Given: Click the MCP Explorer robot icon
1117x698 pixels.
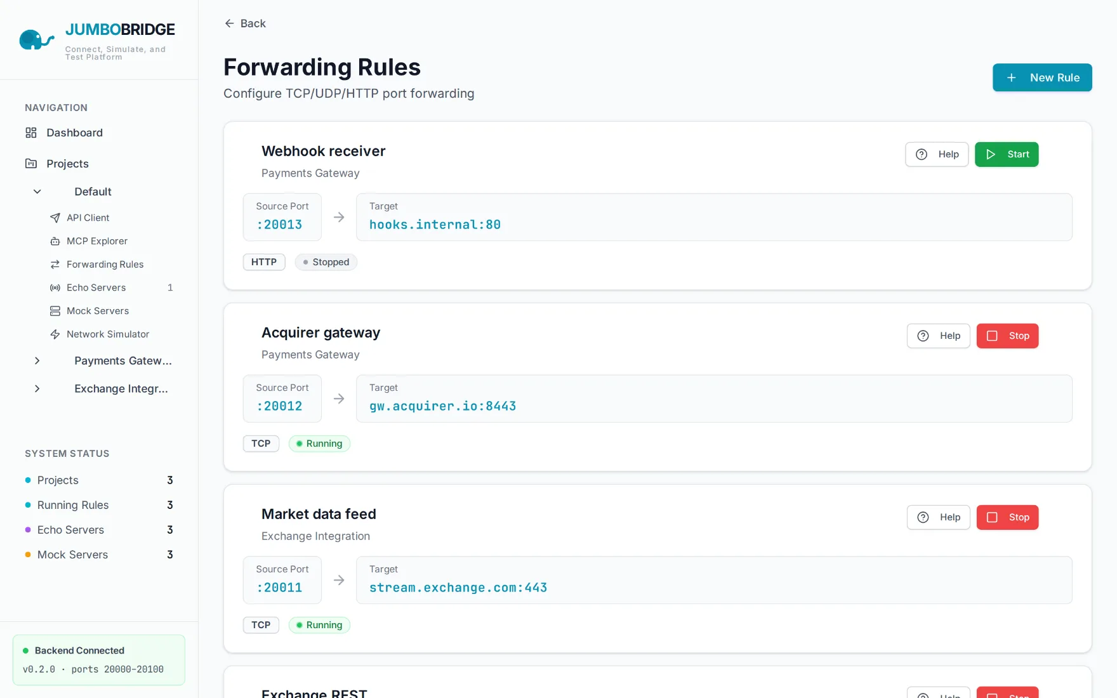Looking at the screenshot, I should tap(55, 241).
